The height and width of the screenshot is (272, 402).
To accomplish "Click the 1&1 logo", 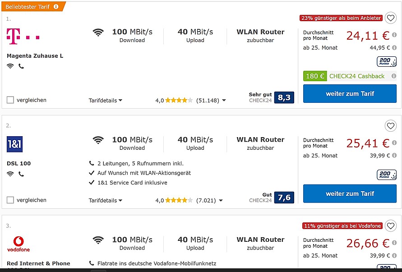I will pyautogui.click(x=14, y=144).
